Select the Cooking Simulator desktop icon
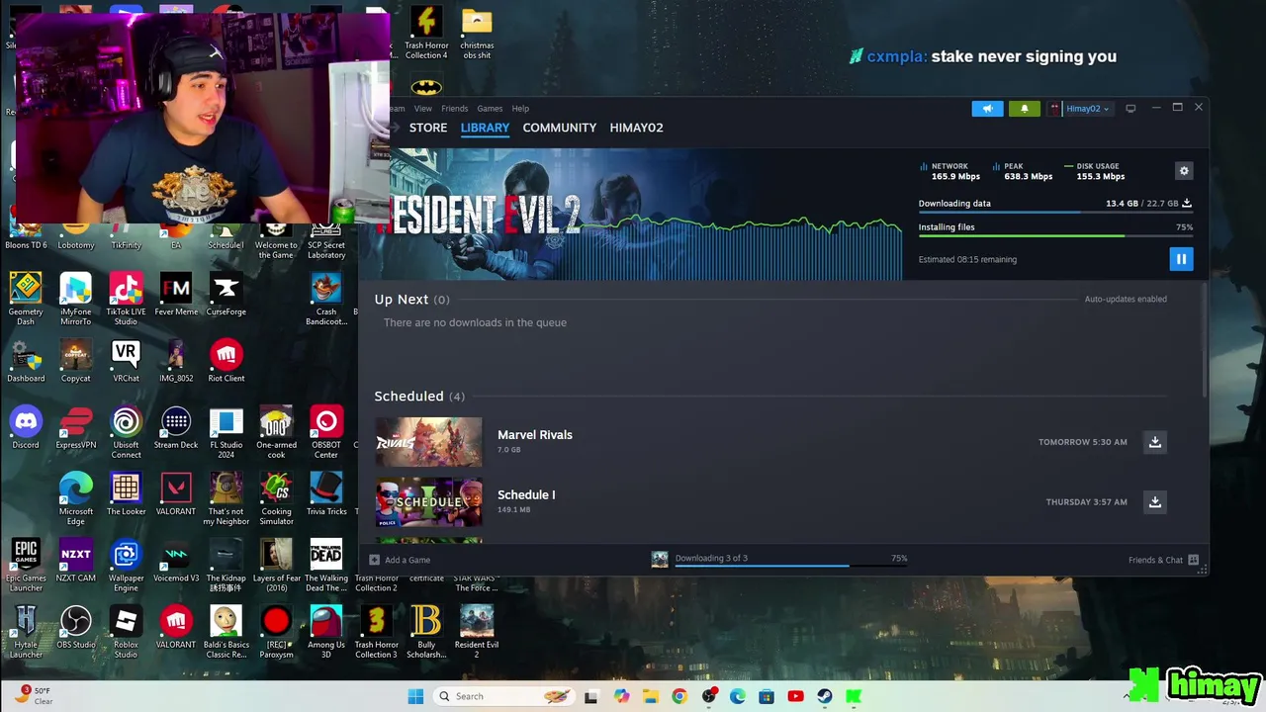Viewport: 1266px width, 712px height. [276, 499]
